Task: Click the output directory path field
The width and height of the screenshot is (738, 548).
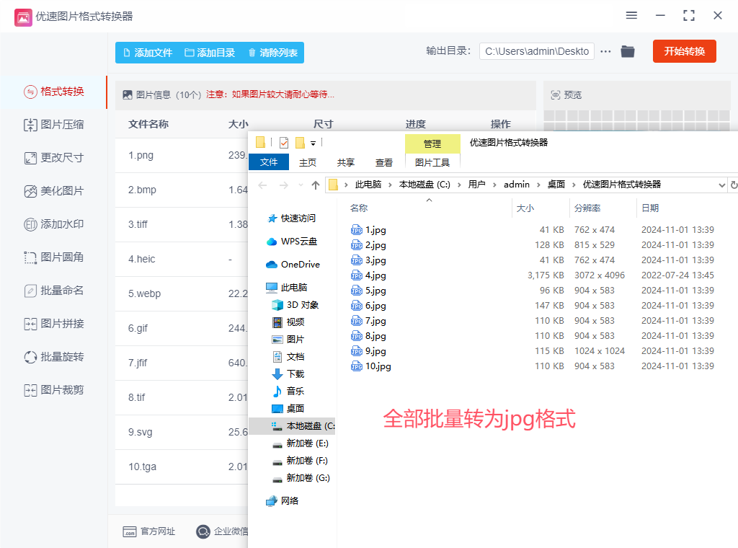Action: 536,51
